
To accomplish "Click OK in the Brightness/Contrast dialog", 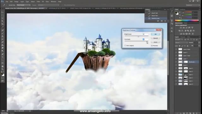I will coord(156,34).
